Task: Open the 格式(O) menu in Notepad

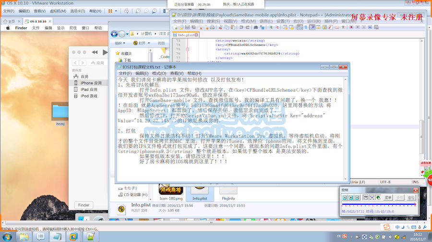Action: pyautogui.click(x=159, y=73)
